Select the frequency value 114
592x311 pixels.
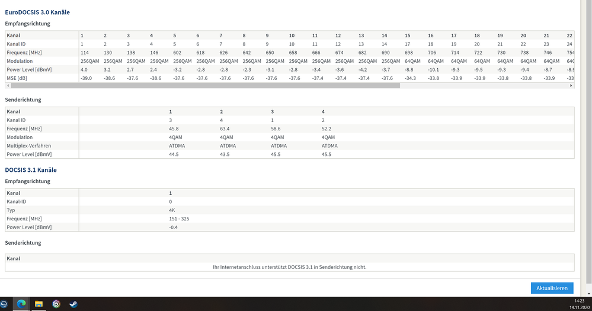pos(85,53)
